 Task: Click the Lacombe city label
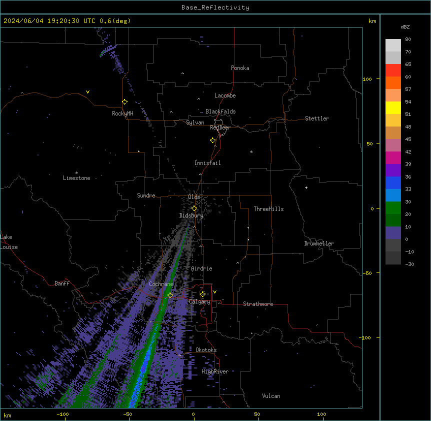point(225,95)
